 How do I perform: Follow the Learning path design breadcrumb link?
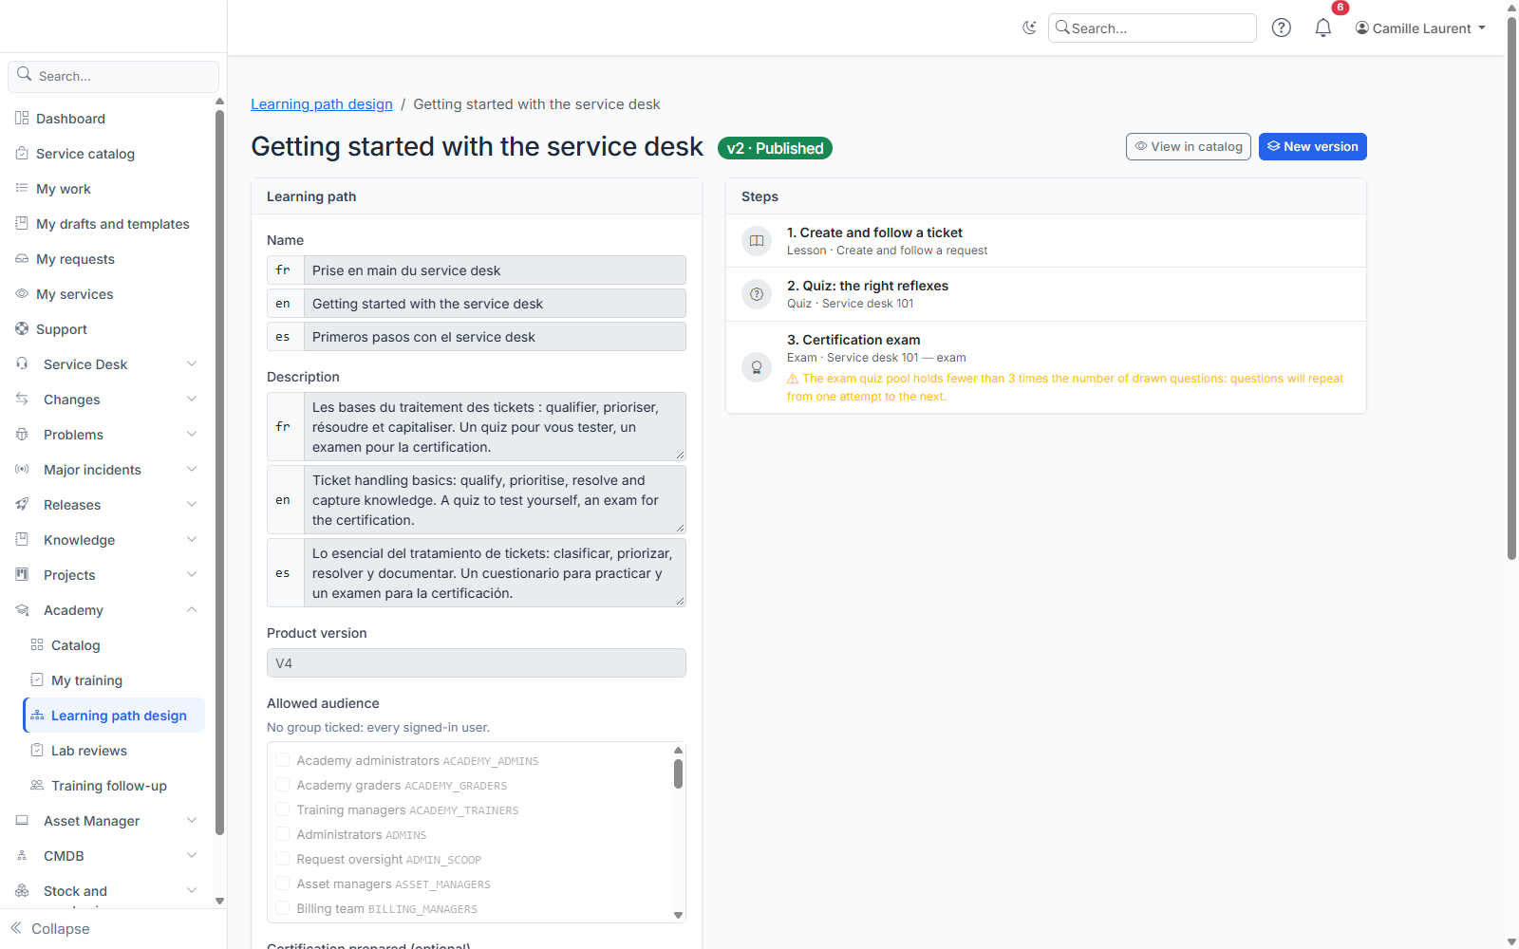(322, 104)
